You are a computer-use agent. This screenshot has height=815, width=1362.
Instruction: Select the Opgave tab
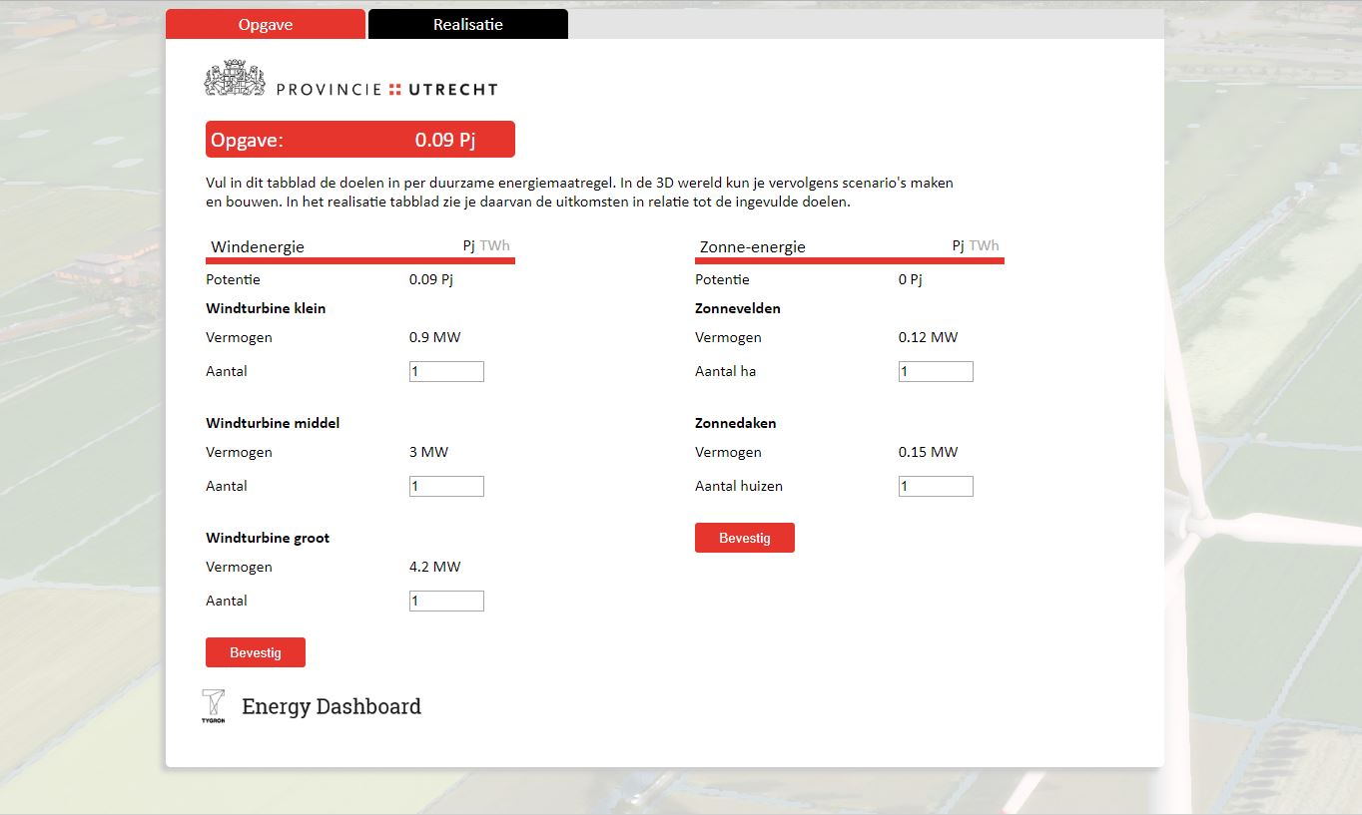[266, 24]
